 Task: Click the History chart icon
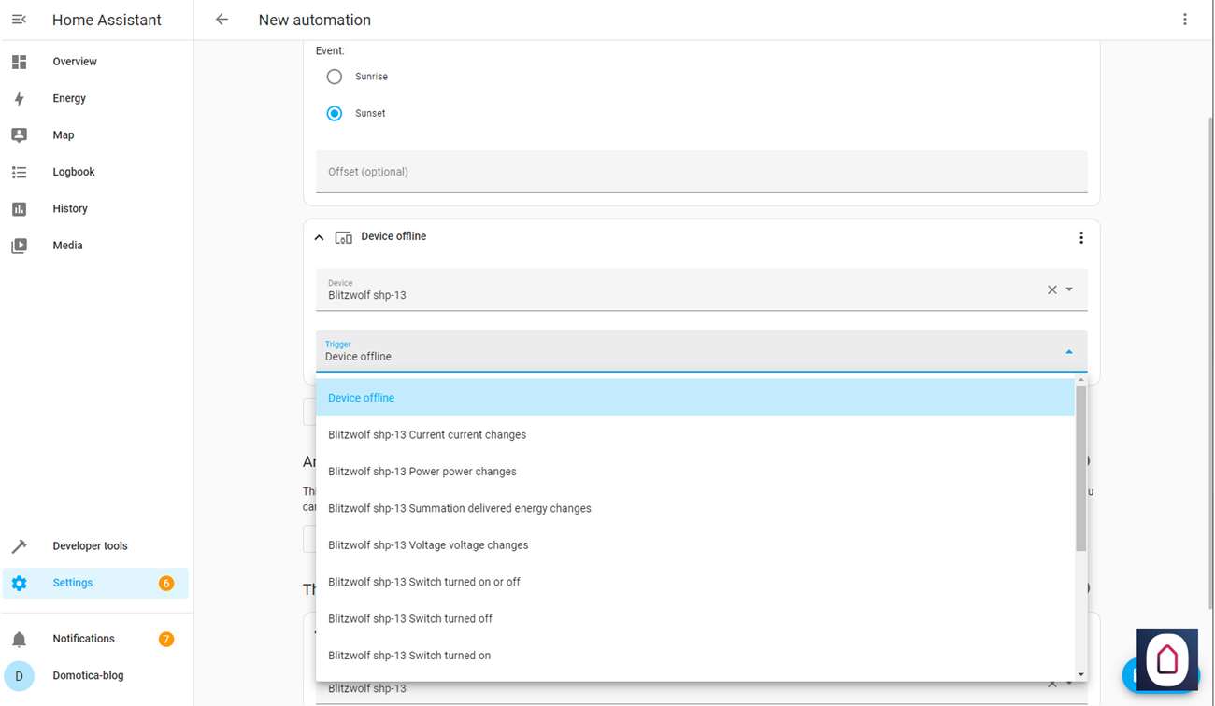(x=19, y=209)
